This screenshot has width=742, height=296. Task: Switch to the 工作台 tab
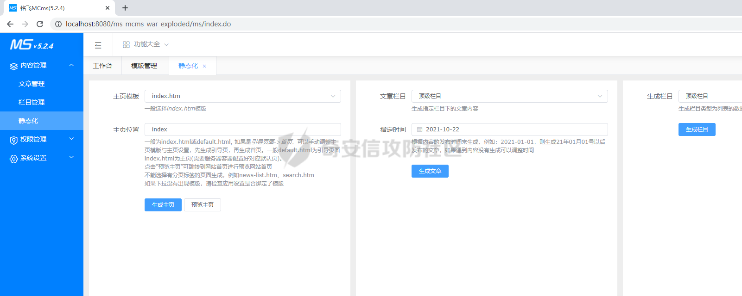click(102, 66)
